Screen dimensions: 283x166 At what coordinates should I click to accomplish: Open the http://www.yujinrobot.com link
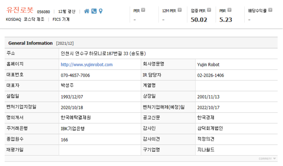point(87,64)
